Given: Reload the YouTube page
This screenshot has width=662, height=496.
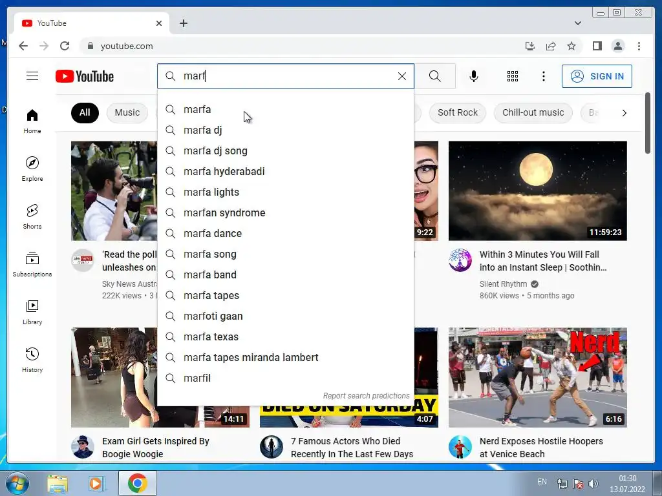Looking at the screenshot, I should (65, 46).
